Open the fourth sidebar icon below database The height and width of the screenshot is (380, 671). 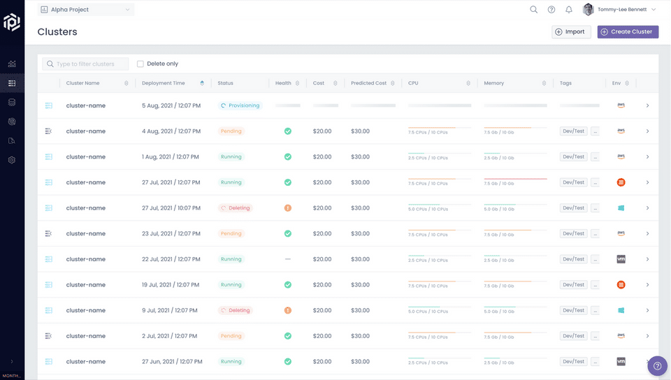[x=12, y=122]
